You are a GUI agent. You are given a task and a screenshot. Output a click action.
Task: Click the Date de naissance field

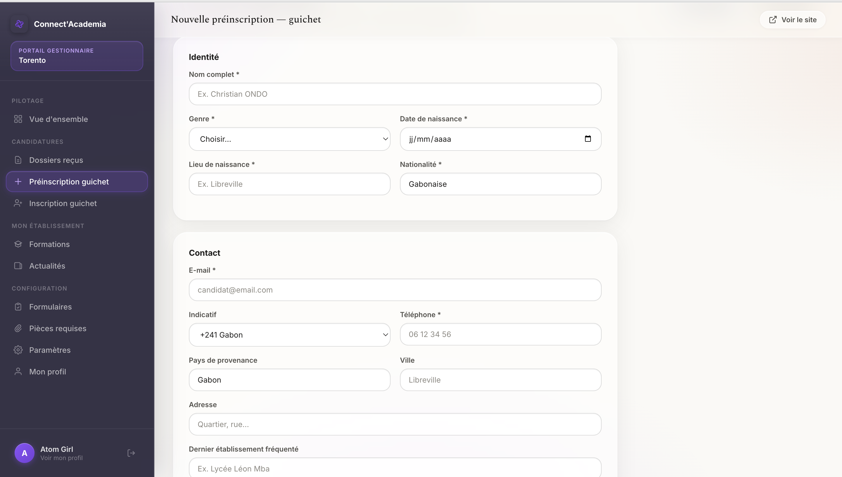pyautogui.click(x=500, y=139)
